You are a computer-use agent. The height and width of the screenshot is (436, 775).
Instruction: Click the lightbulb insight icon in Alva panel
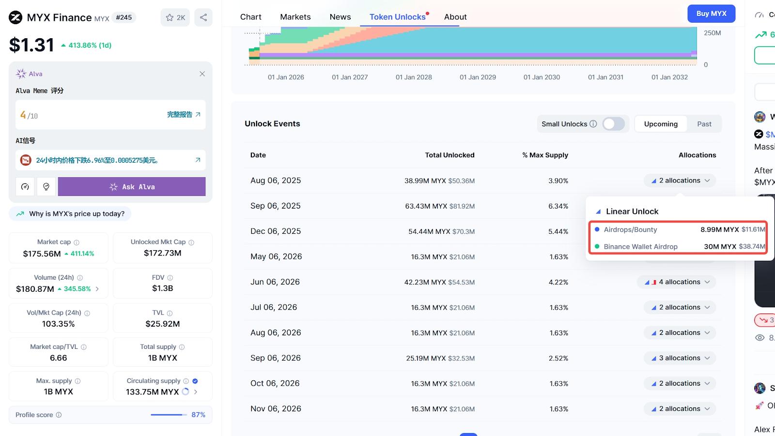[x=46, y=187]
